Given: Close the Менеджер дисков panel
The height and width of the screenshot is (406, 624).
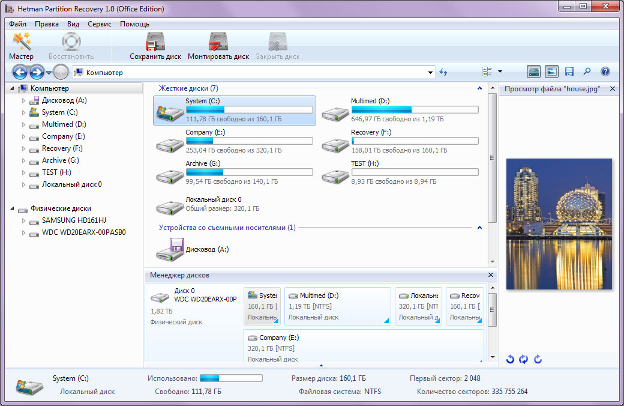Looking at the screenshot, I should [491, 275].
